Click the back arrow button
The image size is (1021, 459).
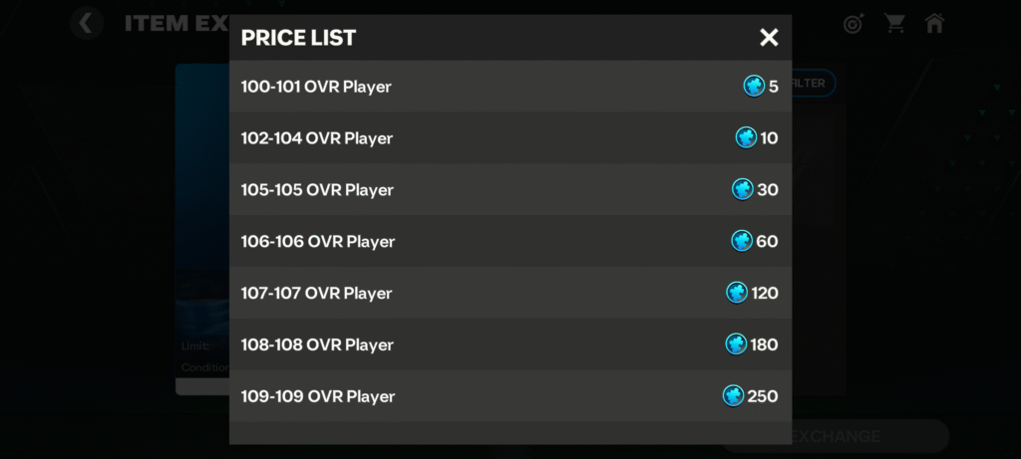pos(87,23)
